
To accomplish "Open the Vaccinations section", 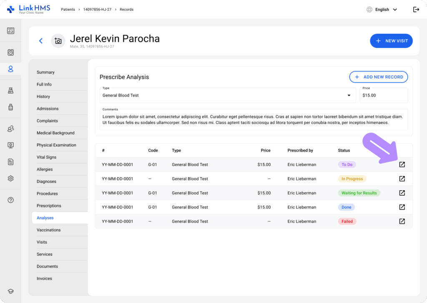I will coord(49,230).
